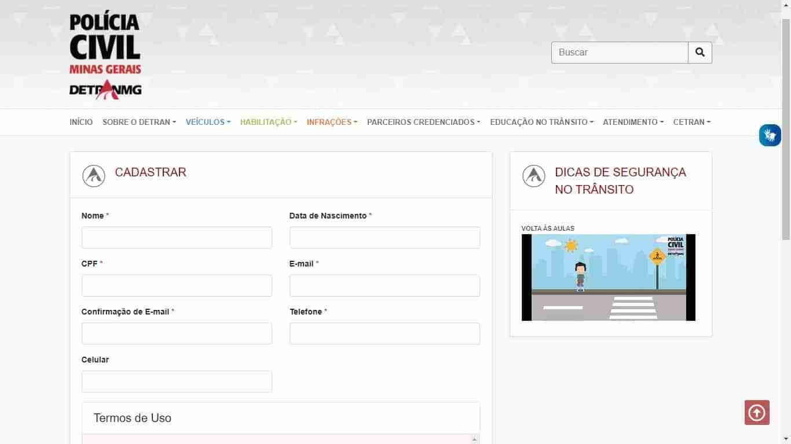
Task: Click the red back-to-top arrow button
Action: point(757,413)
